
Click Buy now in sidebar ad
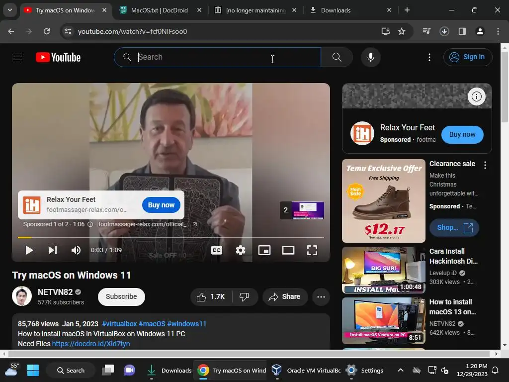pyautogui.click(x=462, y=134)
